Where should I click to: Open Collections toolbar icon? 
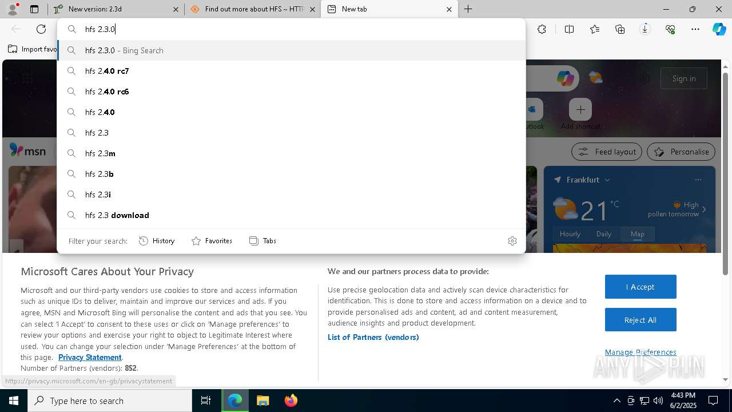(620, 29)
